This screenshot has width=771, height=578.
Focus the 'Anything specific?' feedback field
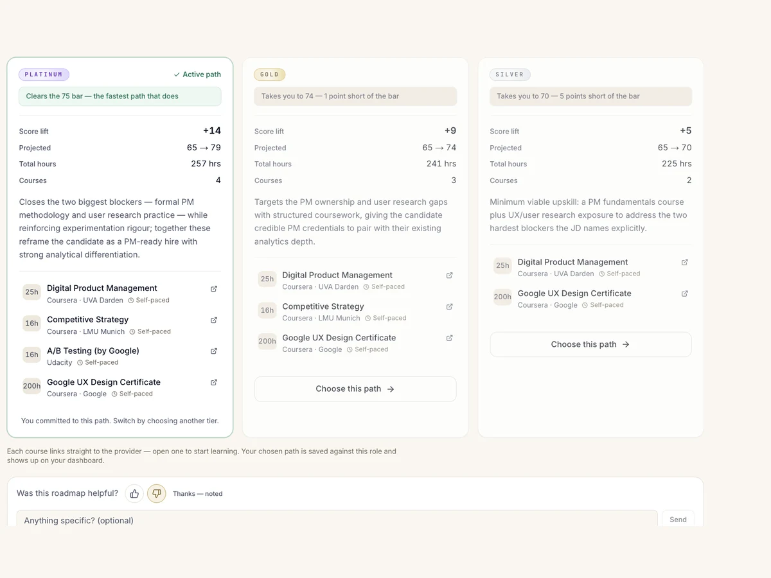337,519
